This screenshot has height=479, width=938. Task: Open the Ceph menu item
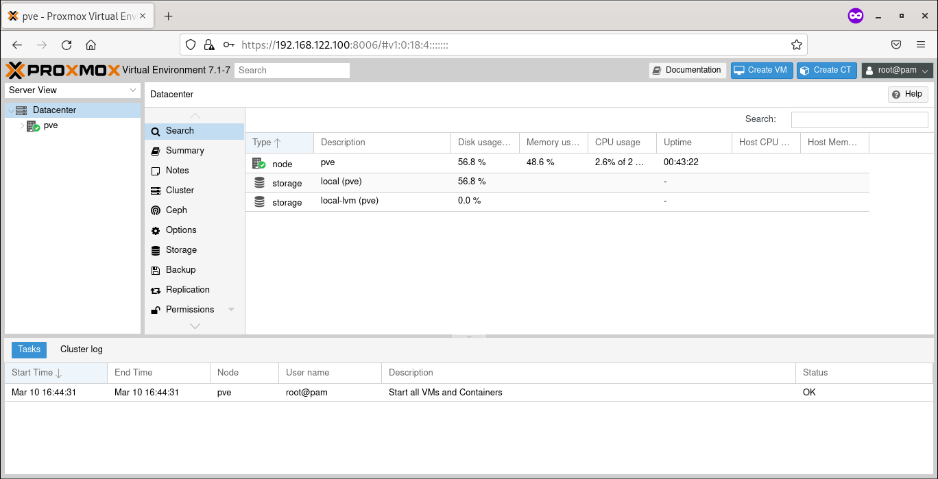(x=194, y=210)
